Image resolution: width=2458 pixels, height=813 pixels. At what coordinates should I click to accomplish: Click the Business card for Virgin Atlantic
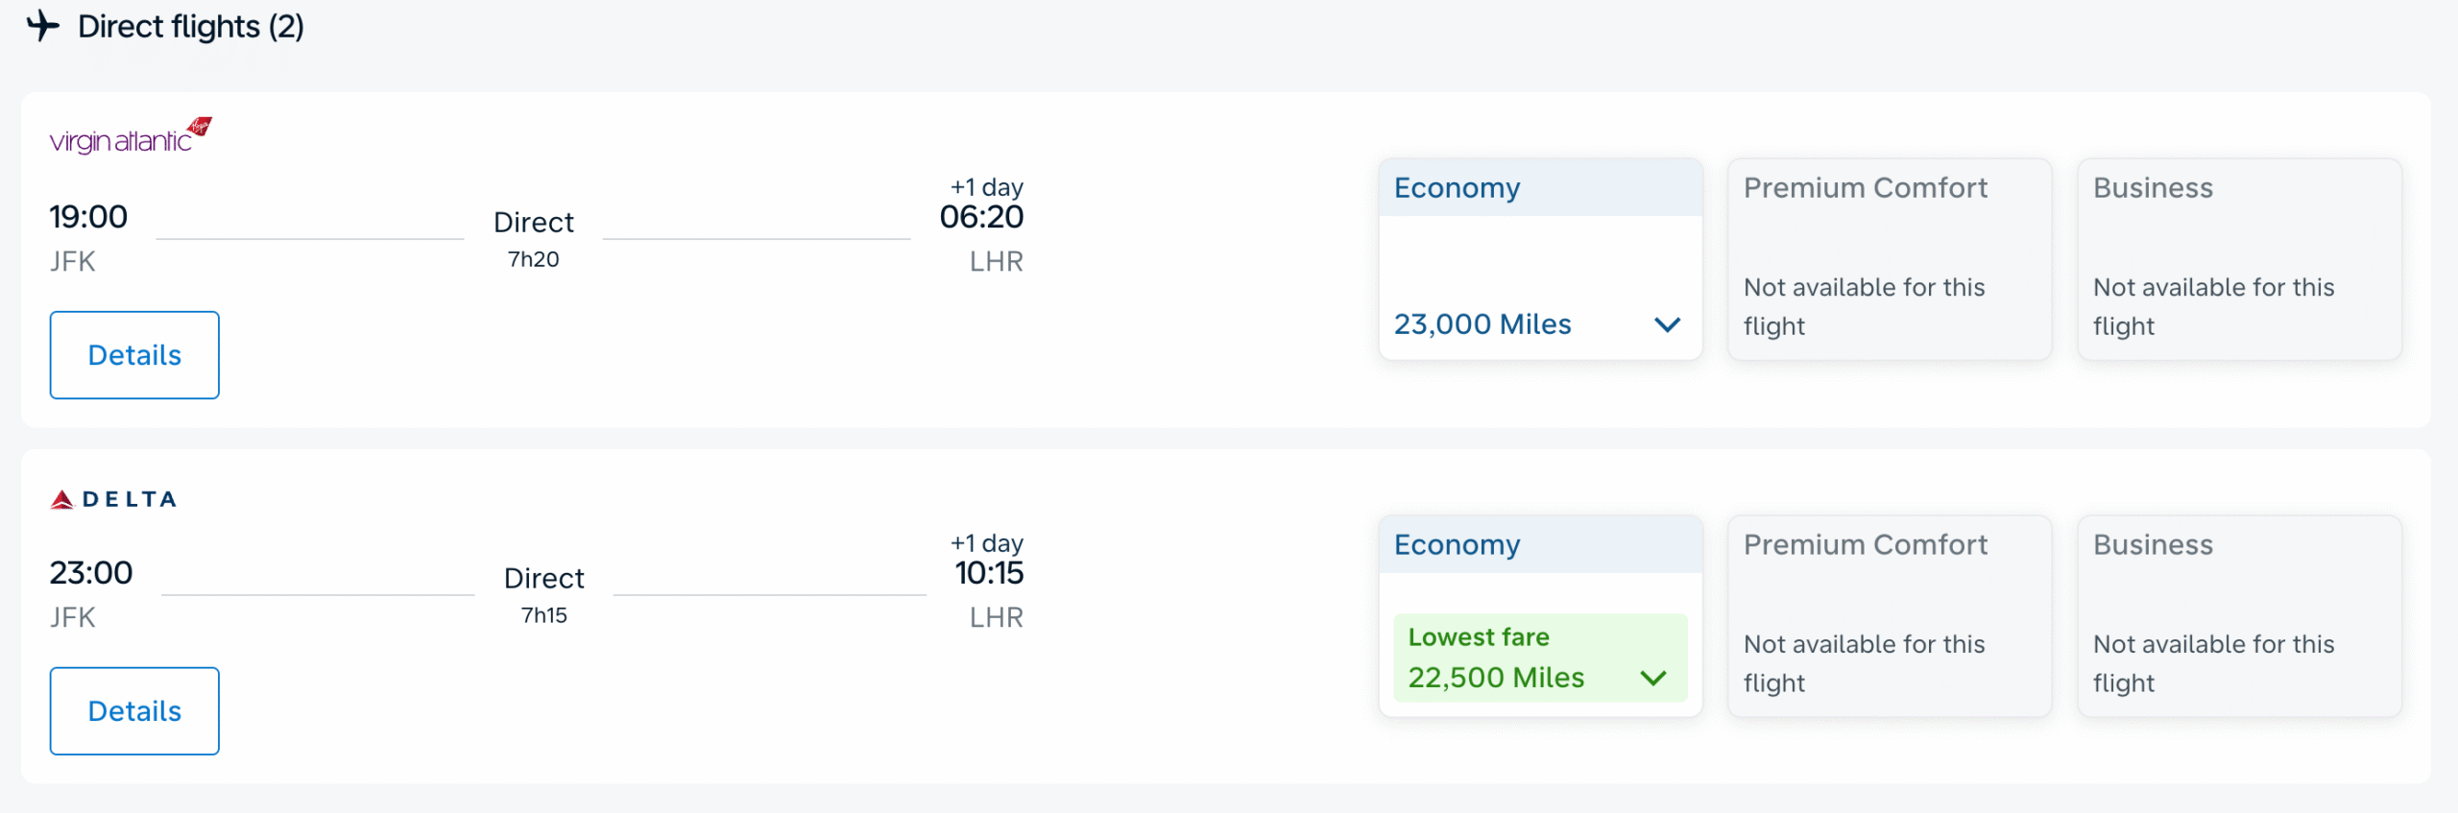click(2239, 259)
